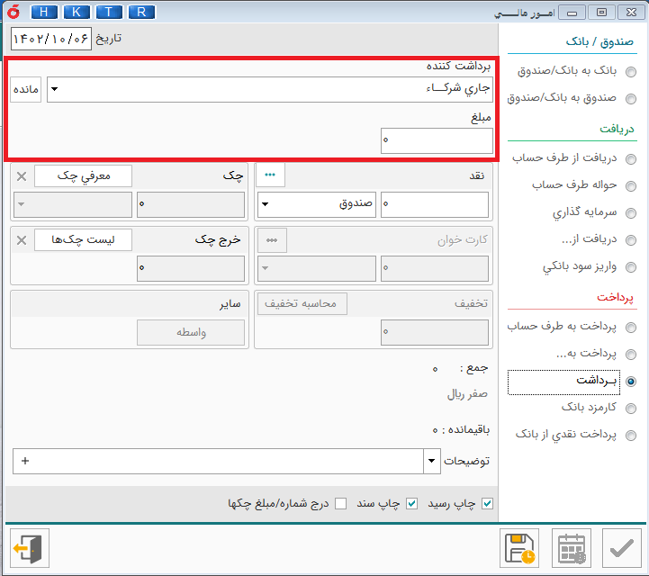Image resolution: width=649 pixels, height=576 pixels.
Task: Click the calendar settings icon
Action: (572, 548)
